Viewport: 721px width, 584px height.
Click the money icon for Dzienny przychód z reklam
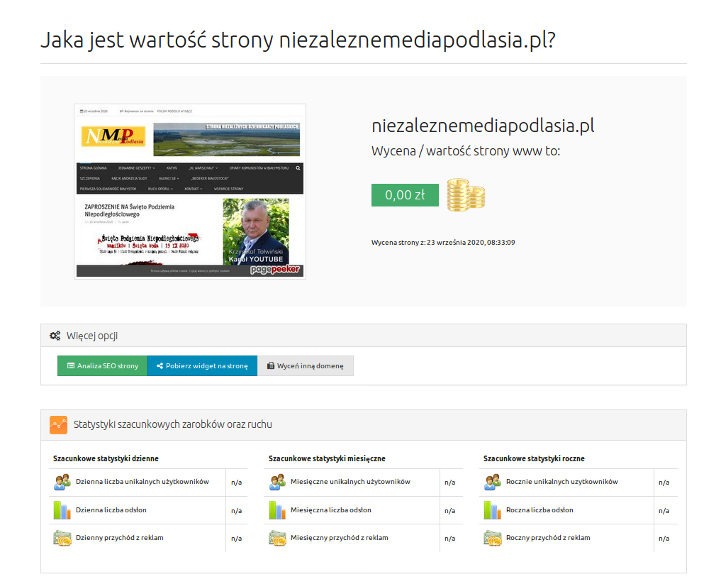tap(62, 538)
